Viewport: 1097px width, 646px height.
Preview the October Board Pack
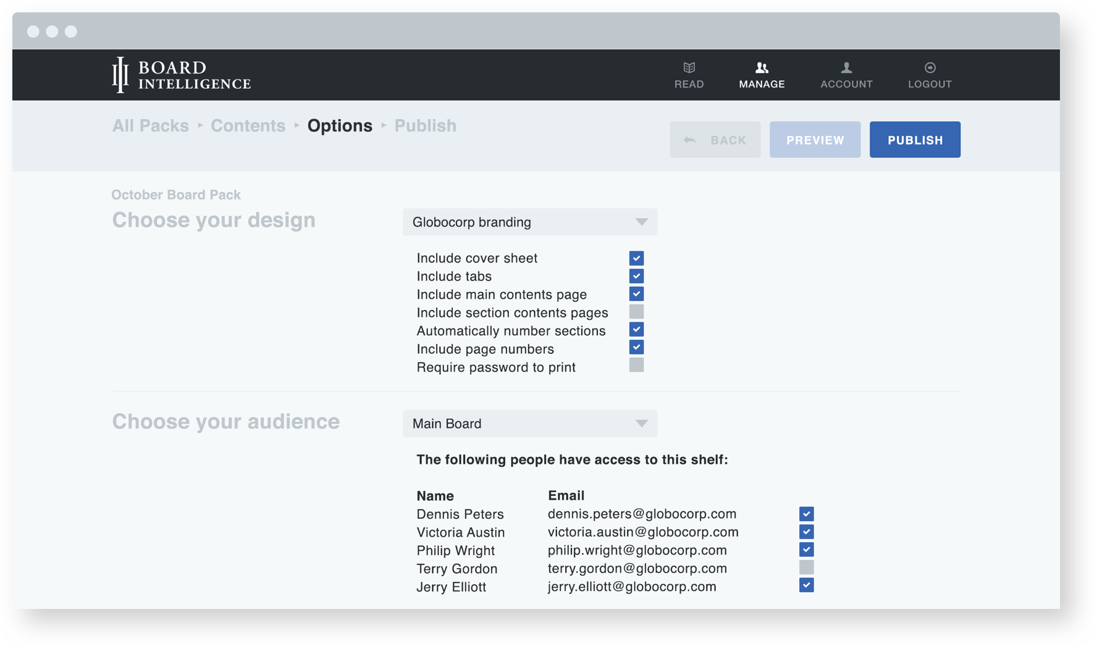815,140
